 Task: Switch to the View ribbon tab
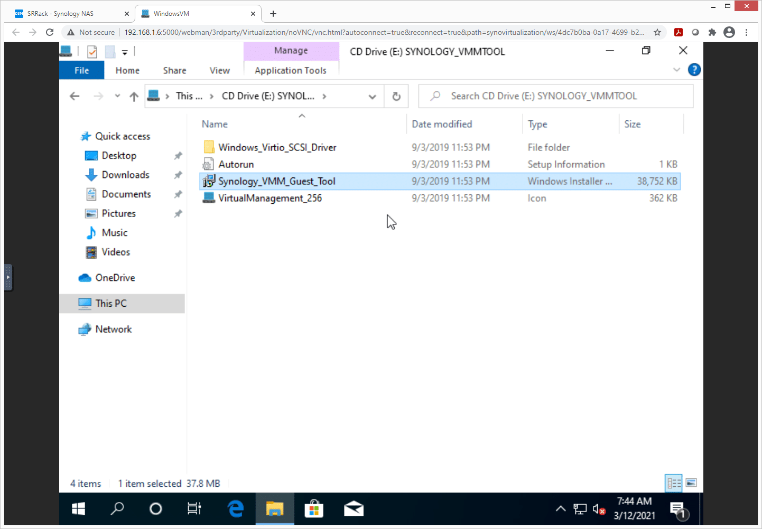coord(219,70)
